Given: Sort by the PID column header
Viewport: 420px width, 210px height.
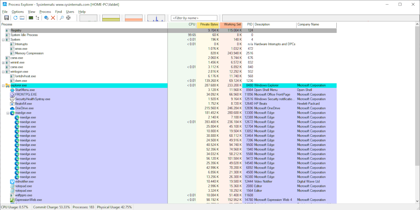Looking at the screenshot, I should click(248, 25).
